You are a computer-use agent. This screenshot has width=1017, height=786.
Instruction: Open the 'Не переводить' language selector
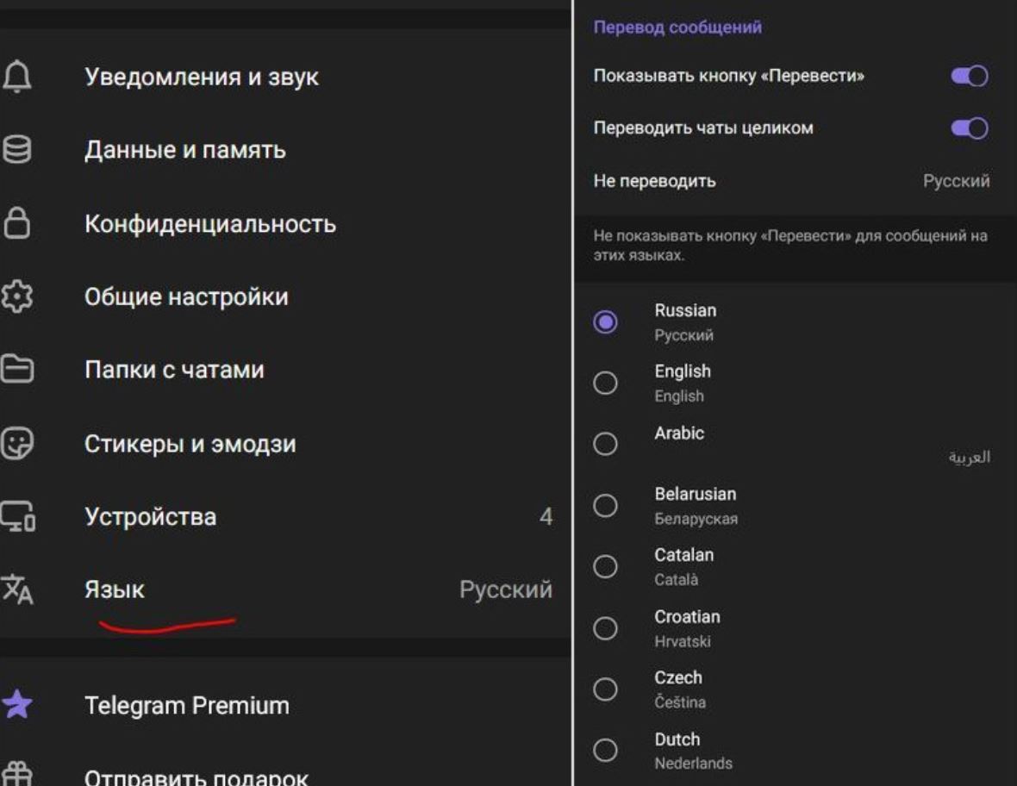(x=790, y=182)
